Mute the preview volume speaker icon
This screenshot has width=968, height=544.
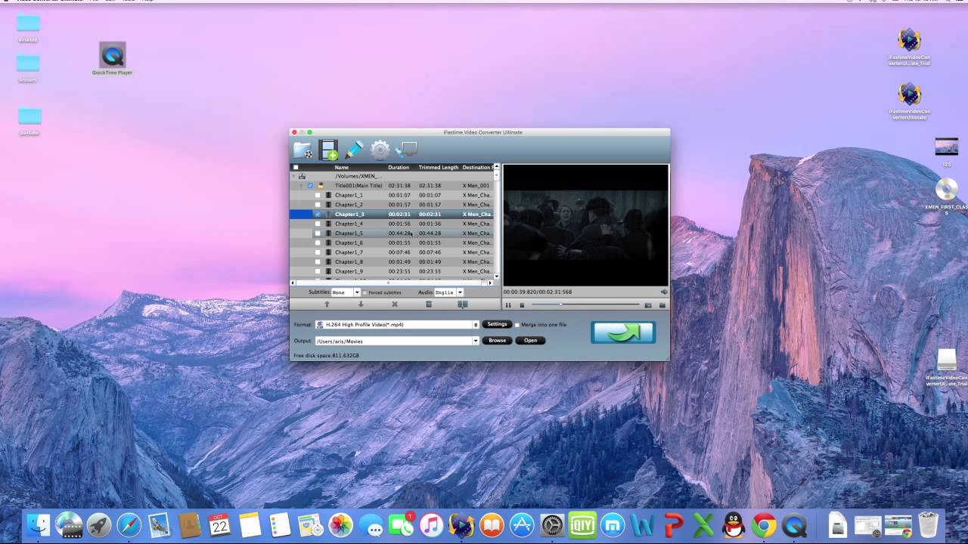coord(664,292)
